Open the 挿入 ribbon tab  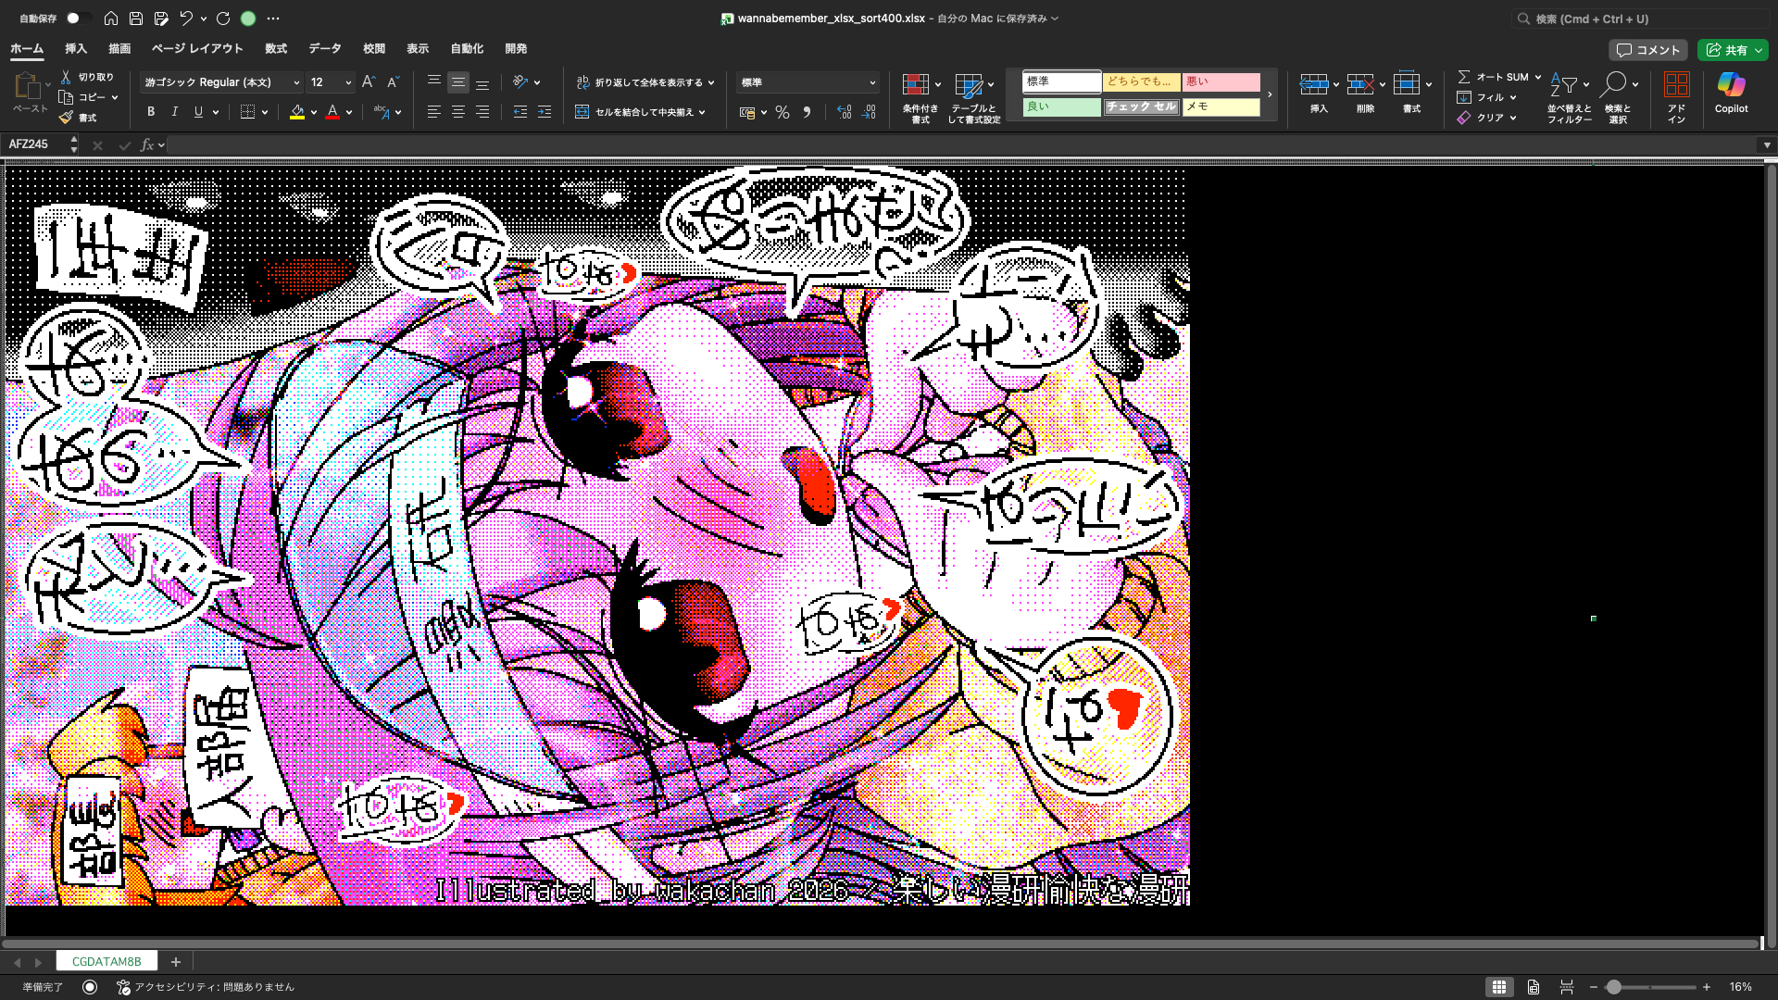tap(75, 49)
